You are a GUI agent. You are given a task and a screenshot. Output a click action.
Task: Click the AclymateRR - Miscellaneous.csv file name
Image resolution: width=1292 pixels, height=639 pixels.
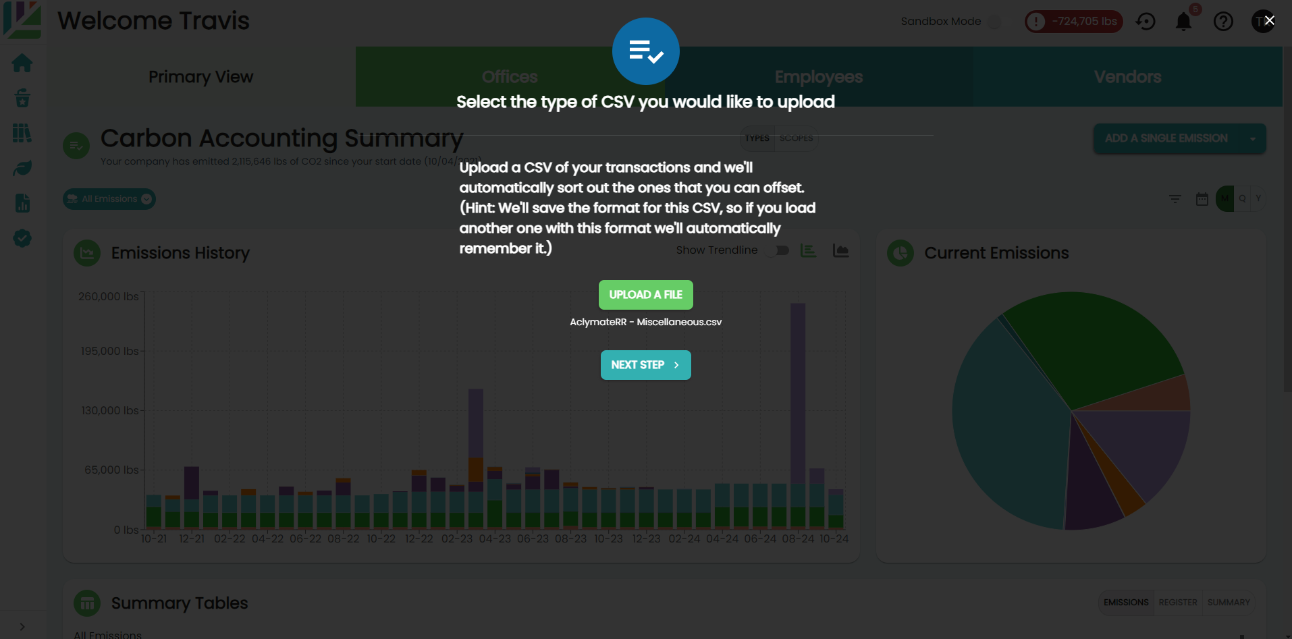click(646, 322)
